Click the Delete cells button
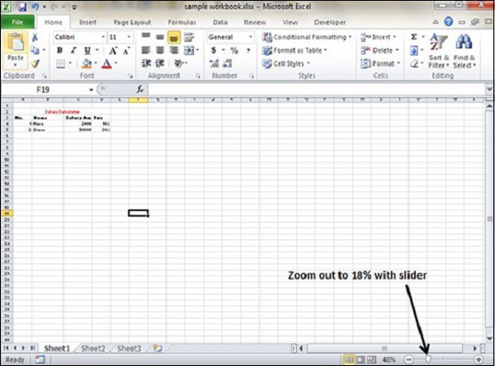This screenshot has width=495, height=366. [380, 50]
